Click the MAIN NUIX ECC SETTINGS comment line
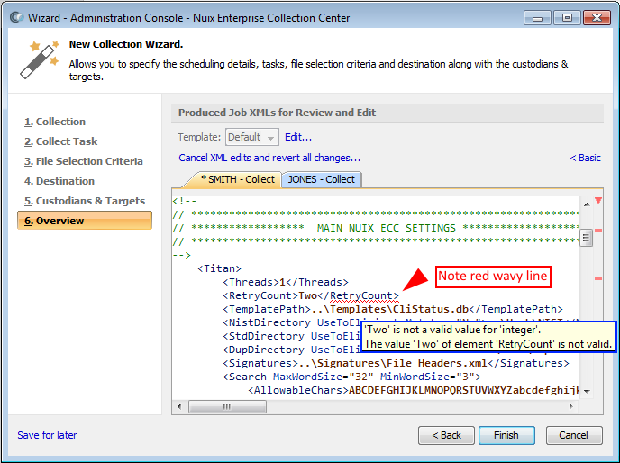The image size is (620, 463). [375, 228]
